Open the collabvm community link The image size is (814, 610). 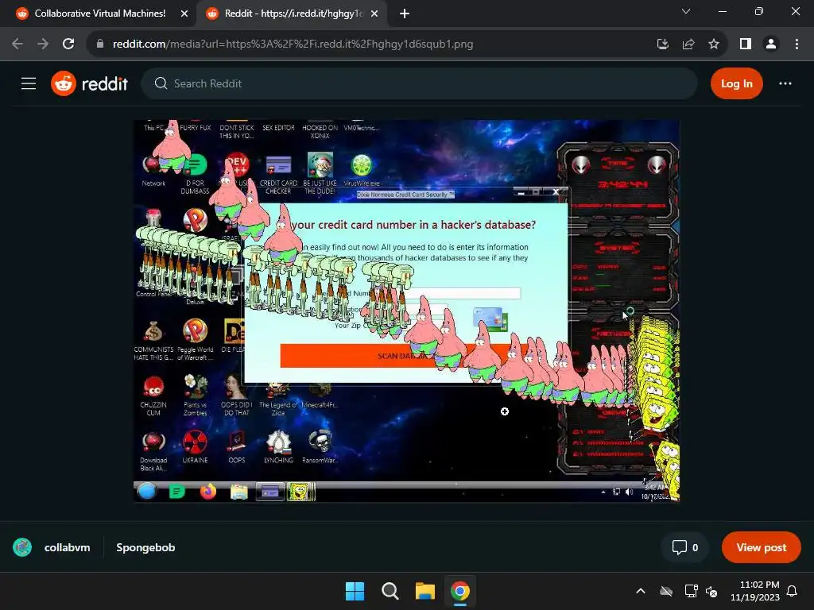[67, 547]
